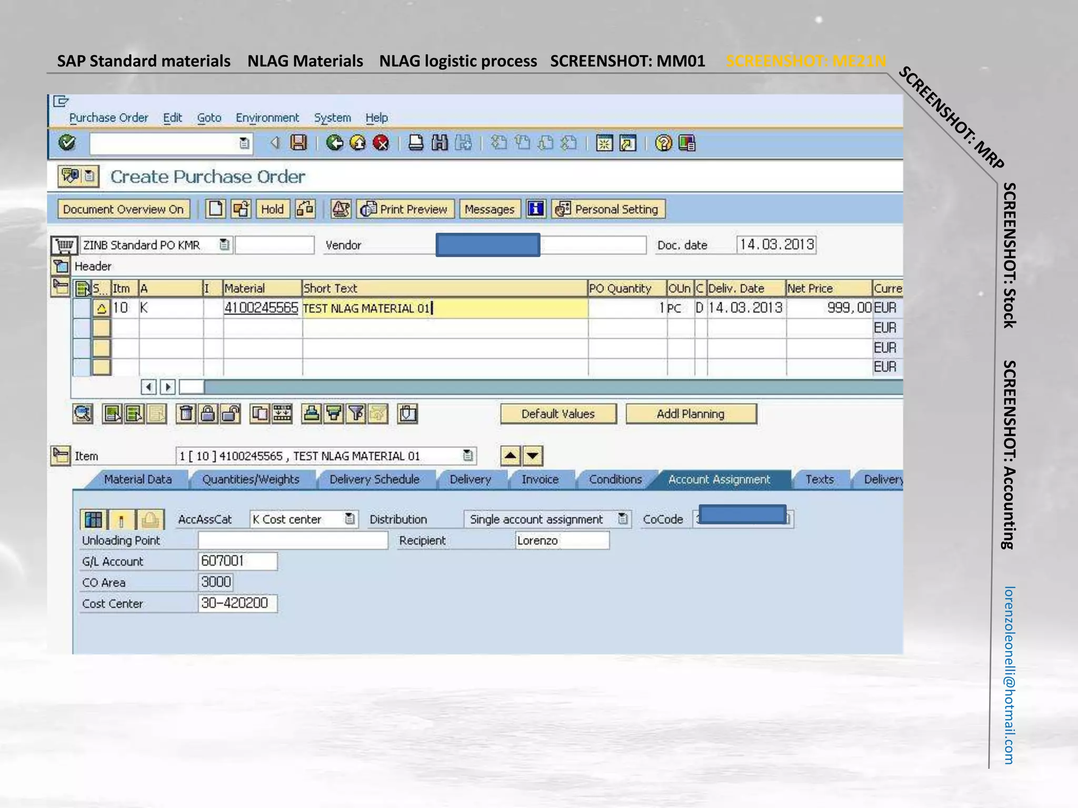Viewport: 1078px width, 808px height.
Task: Click the Customize local layout icon
Action: point(687,143)
